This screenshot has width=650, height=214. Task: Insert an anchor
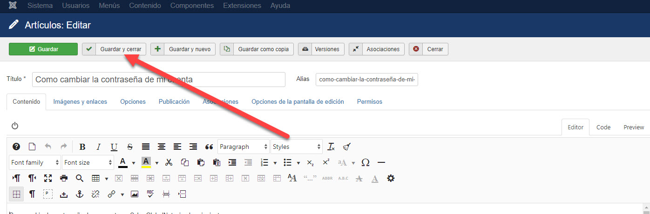(x=80, y=194)
